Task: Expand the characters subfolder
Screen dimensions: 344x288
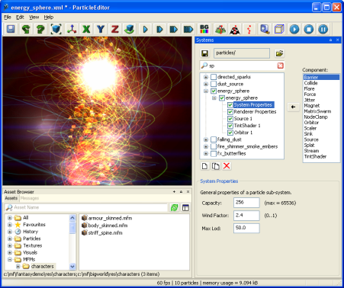Action: coord(18,267)
